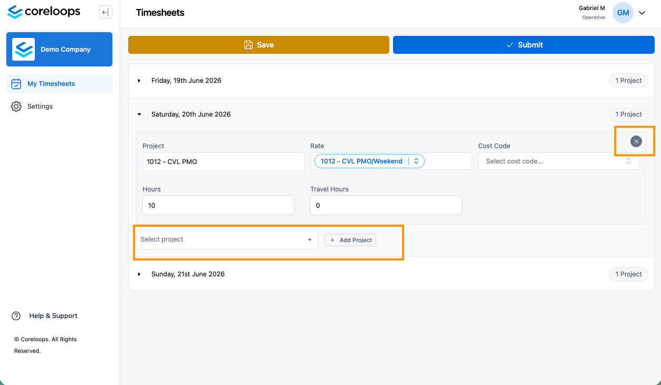Click the GM user avatar
The image size is (661, 385).
pos(623,13)
